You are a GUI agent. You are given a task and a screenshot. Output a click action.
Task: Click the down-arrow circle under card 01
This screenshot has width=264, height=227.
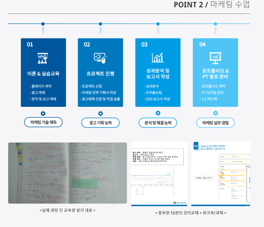[x=43, y=113]
